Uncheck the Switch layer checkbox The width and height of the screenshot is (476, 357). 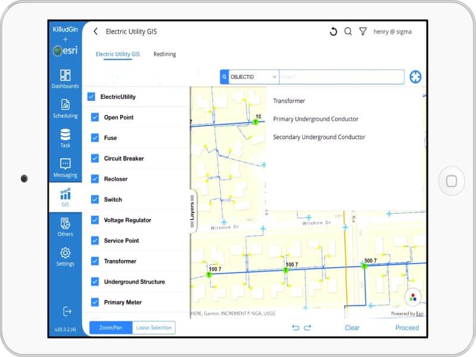(95, 199)
